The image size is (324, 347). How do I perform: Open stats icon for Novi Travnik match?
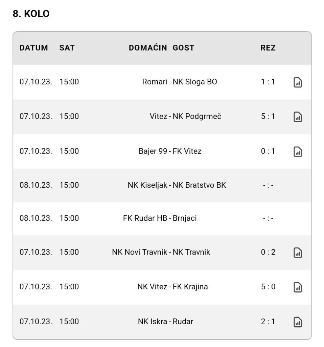coord(298,253)
